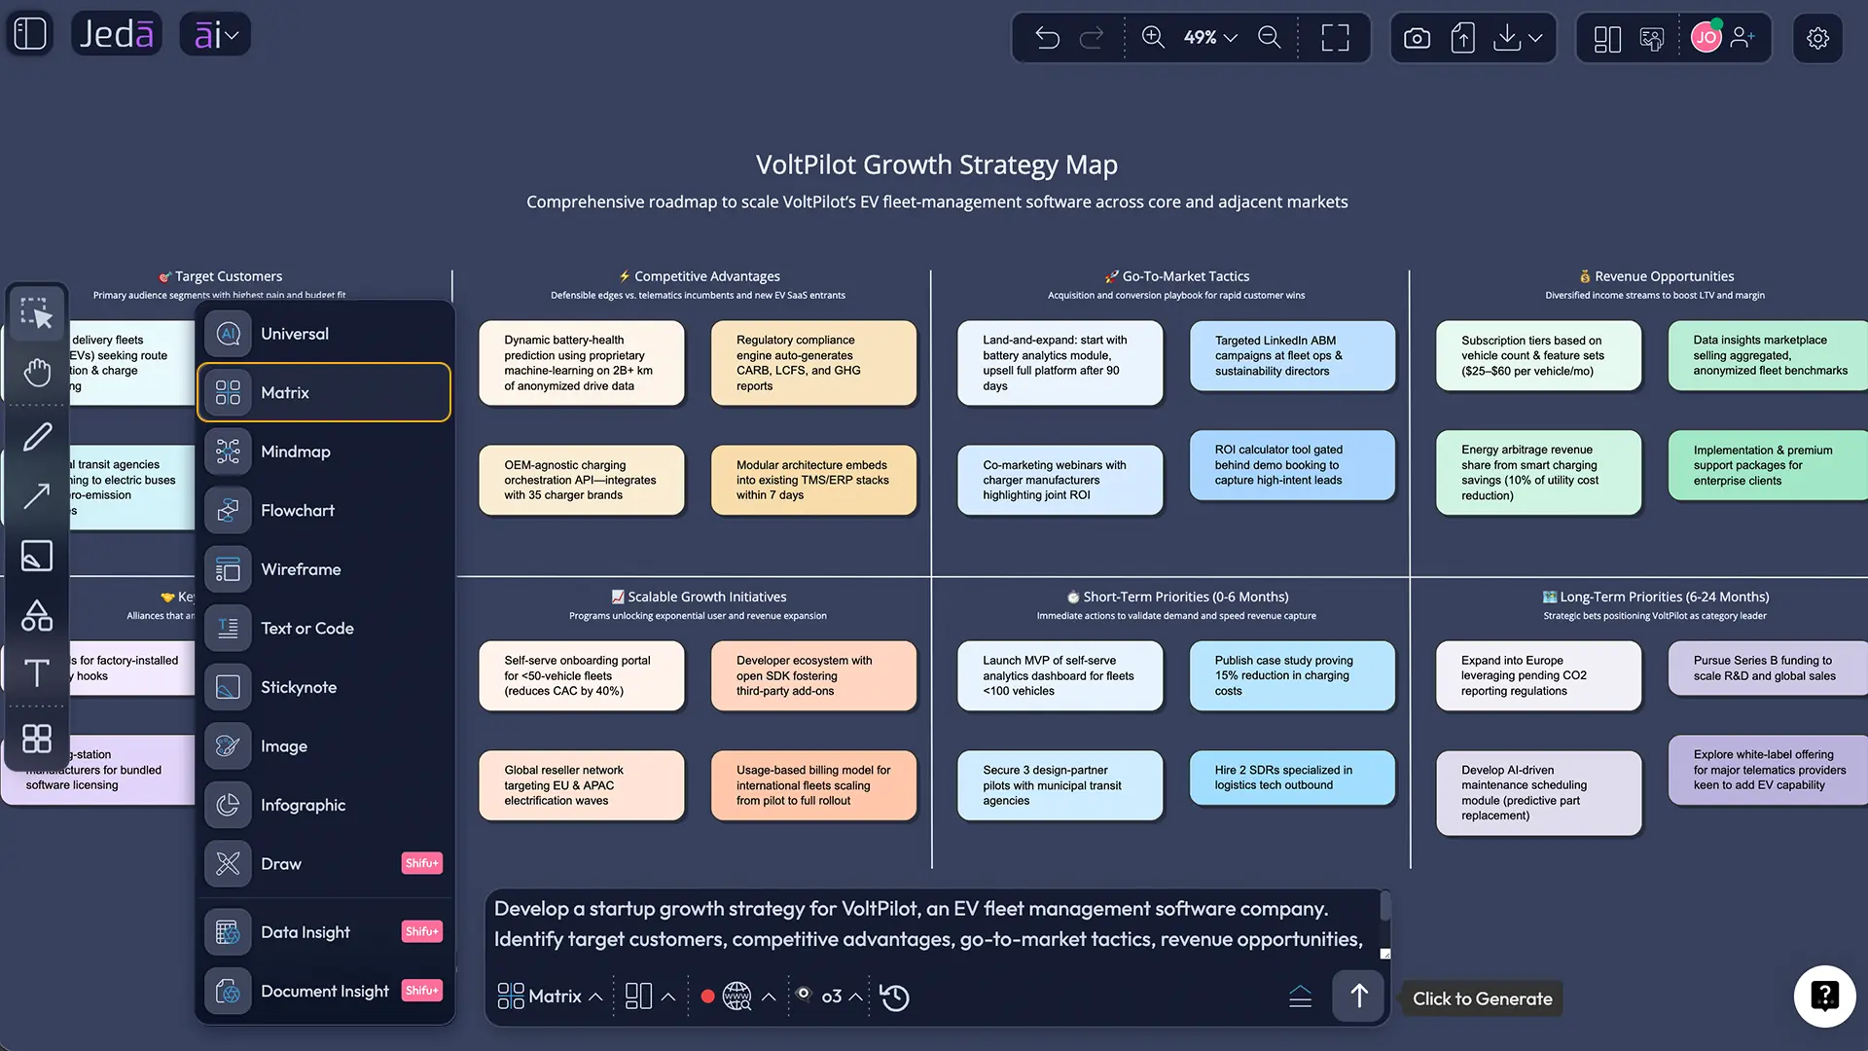Open the settings gear
Viewport: 1868px width, 1051px height.
1817,38
